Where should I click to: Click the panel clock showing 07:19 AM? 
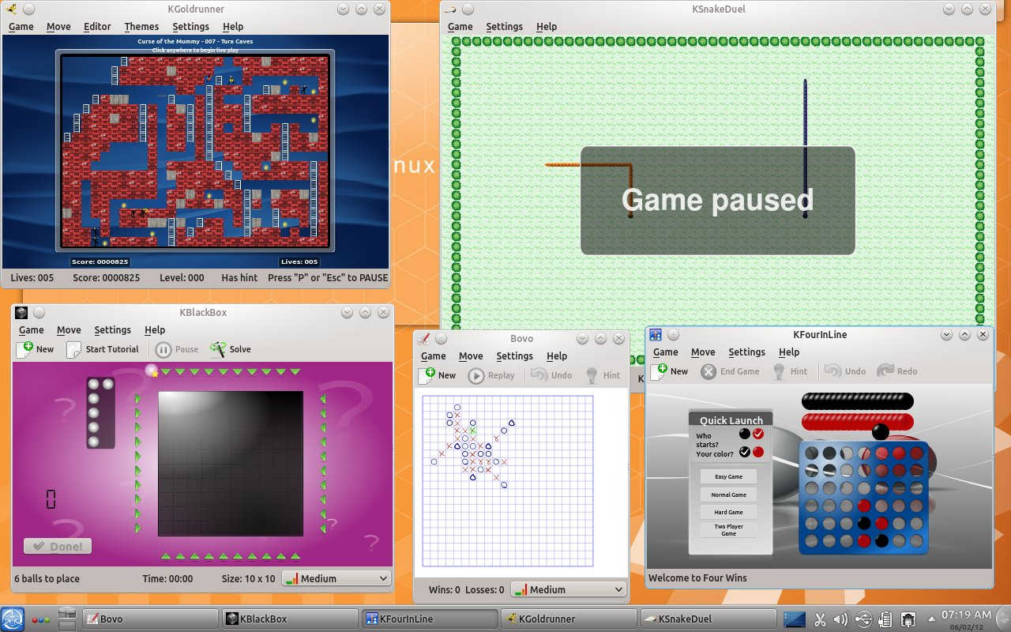(x=965, y=619)
